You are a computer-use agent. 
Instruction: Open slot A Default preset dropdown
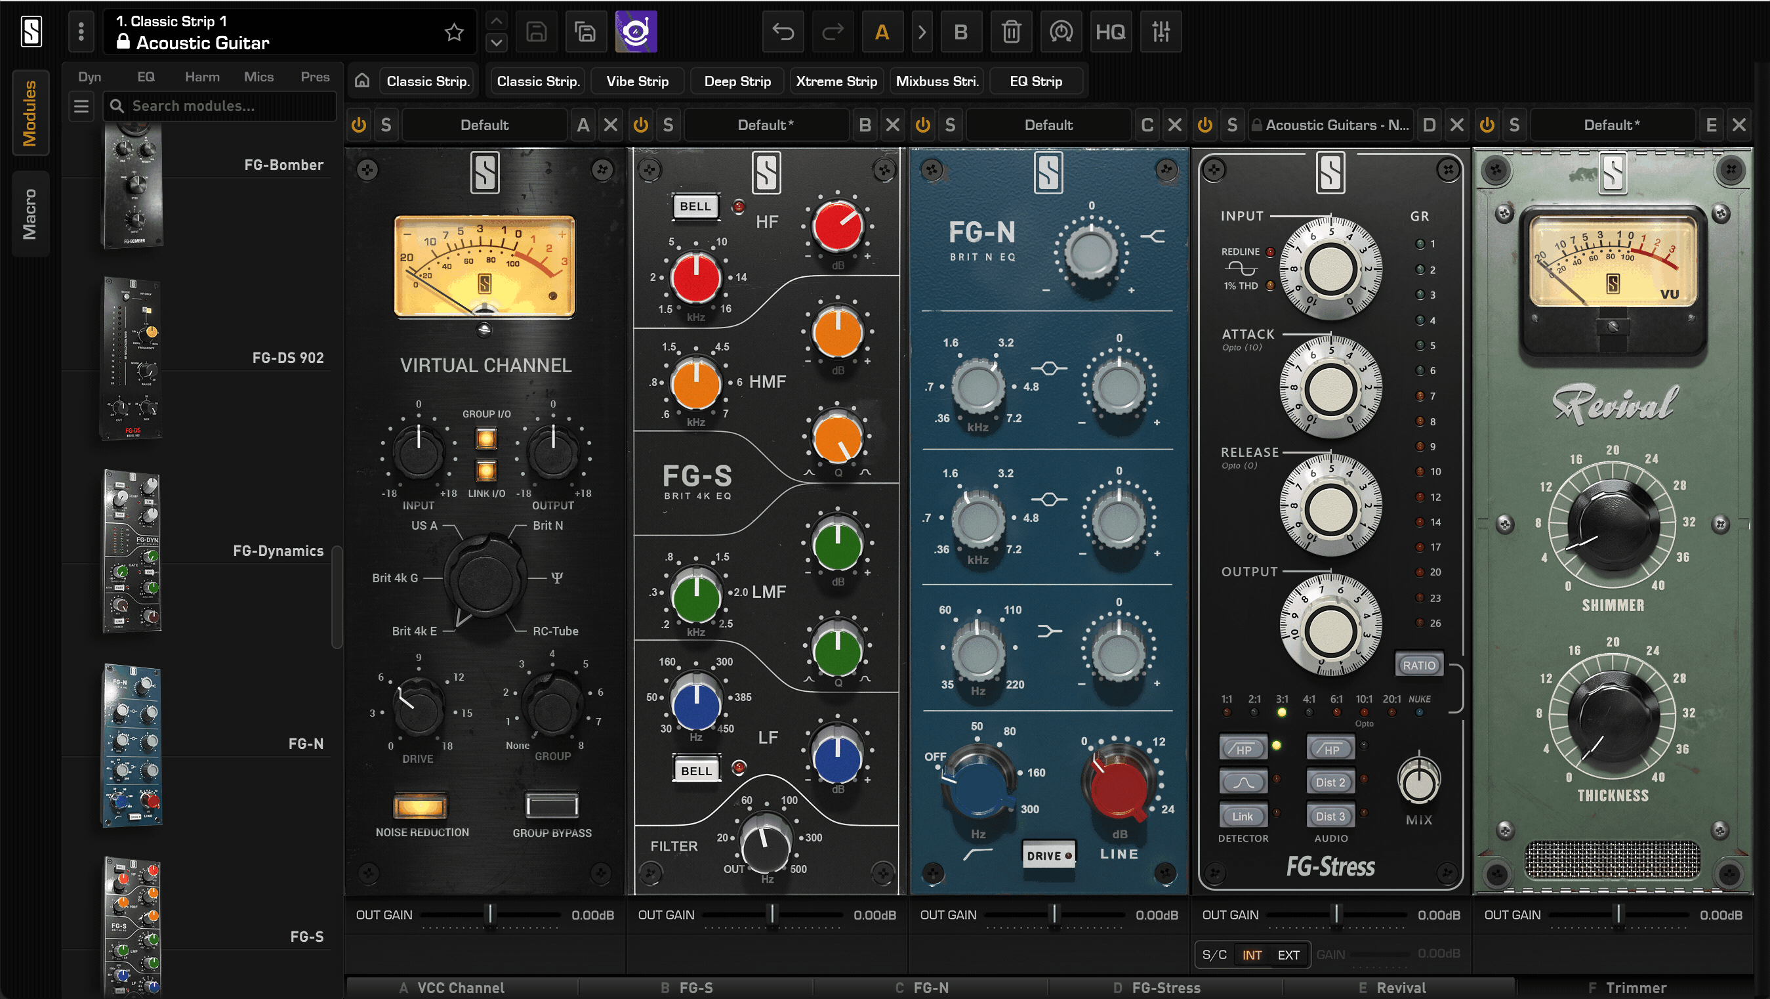(484, 125)
